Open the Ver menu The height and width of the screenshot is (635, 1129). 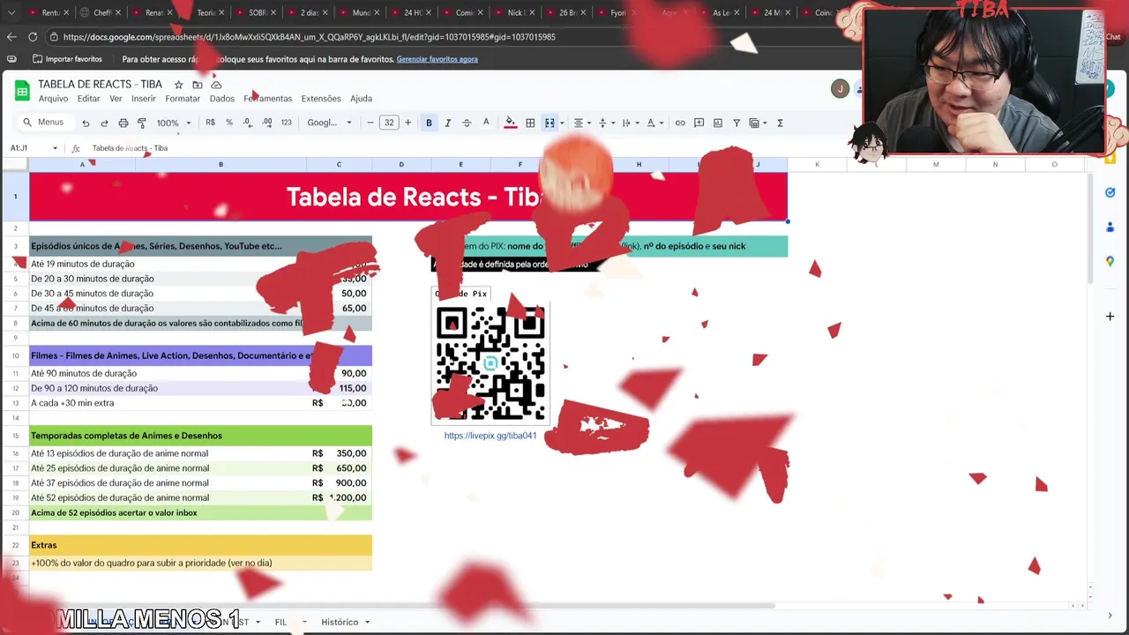pyautogui.click(x=116, y=99)
